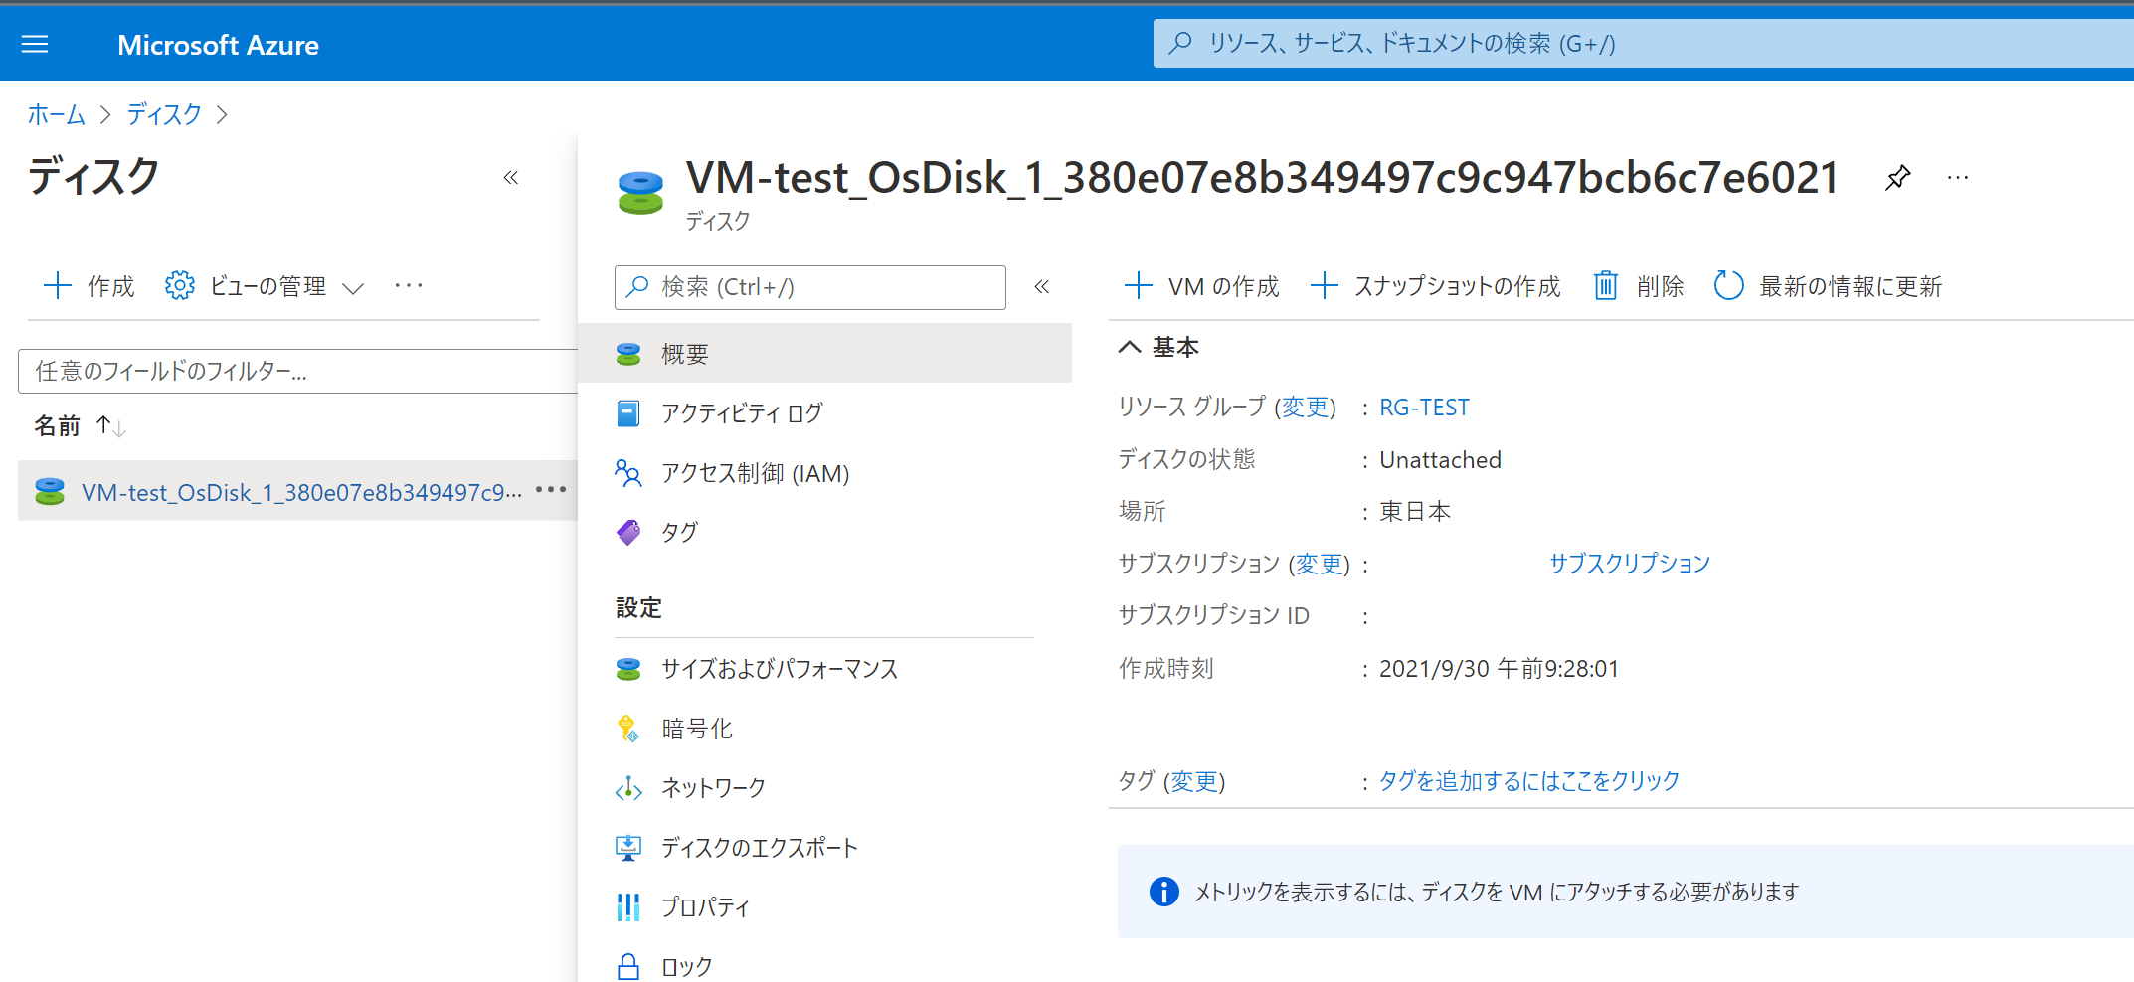Viewport: 2134px width, 982px height.
Task: Click the magnifier icon in top search bar
Action: point(1180,43)
